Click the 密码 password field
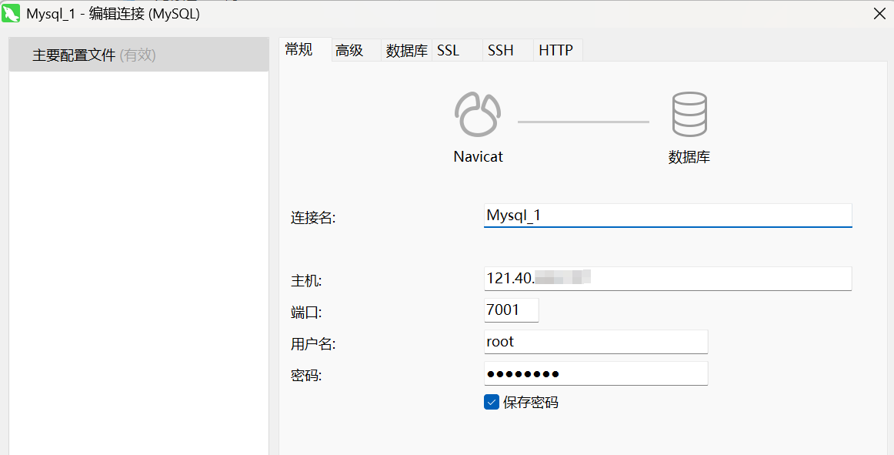Image resolution: width=894 pixels, height=455 pixels. 595,373
